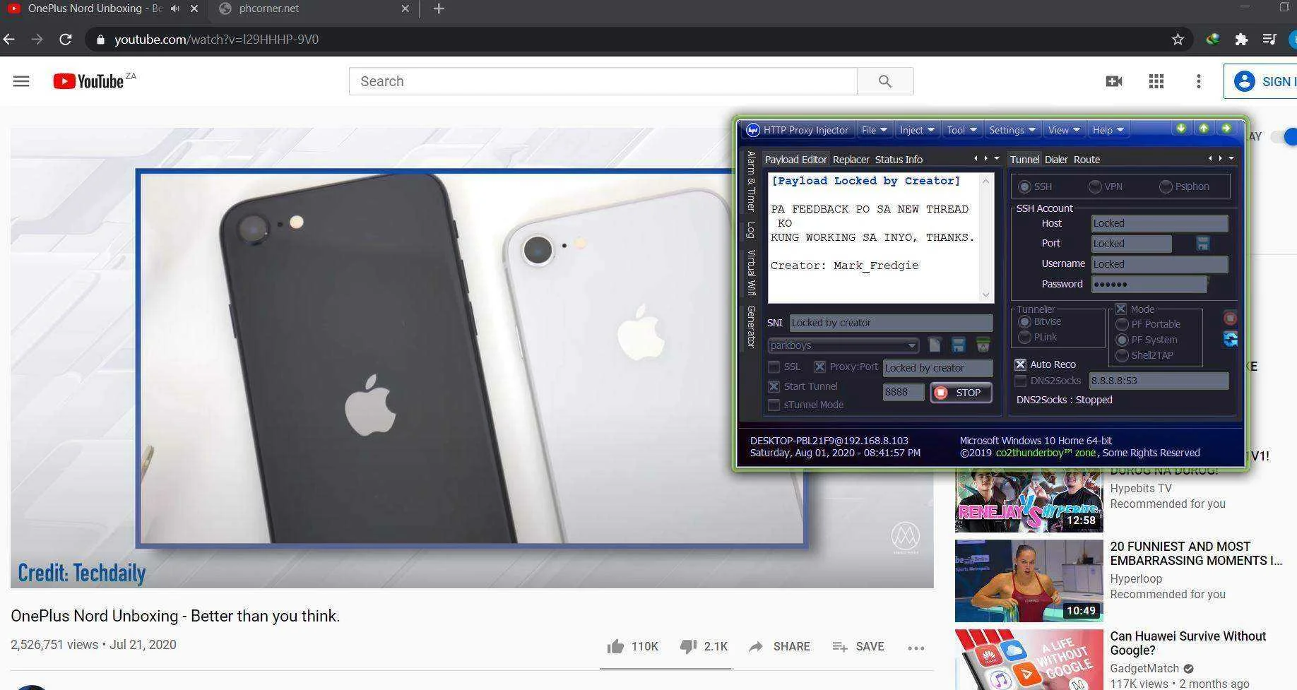The height and width of the screenshot is (690, 1297).
Task: Expand the parkboys config dropdown
Action: pos(912,345)
